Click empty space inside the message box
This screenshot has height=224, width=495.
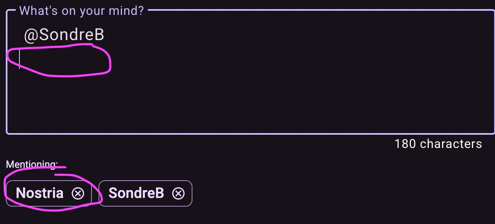pos(290,95)
